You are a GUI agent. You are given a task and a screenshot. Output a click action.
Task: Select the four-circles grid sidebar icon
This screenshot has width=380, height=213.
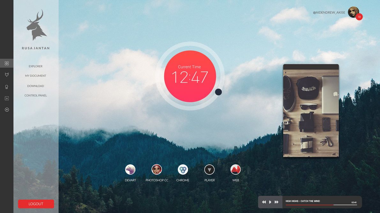[7, 63]
